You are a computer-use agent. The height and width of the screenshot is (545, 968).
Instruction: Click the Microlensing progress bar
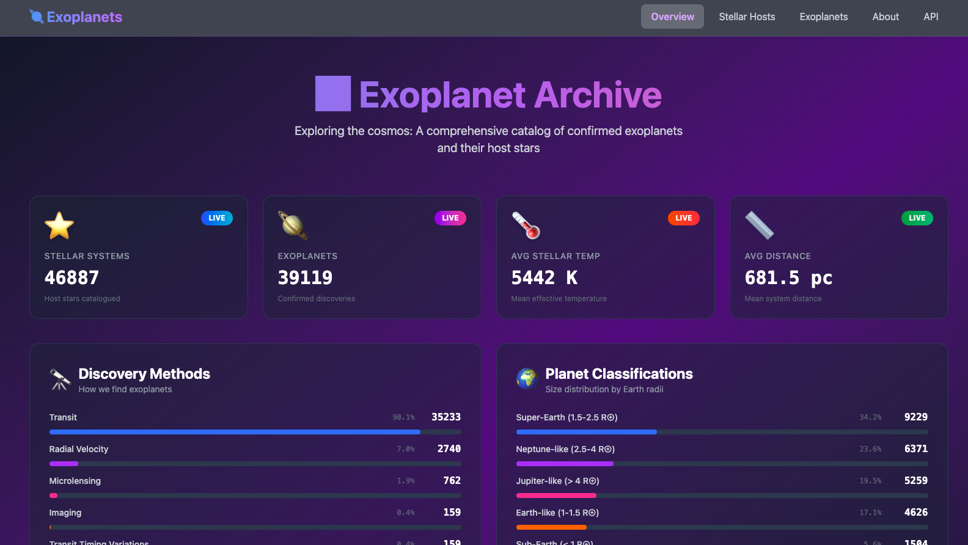pyautogui.click(x=255, y=496)
